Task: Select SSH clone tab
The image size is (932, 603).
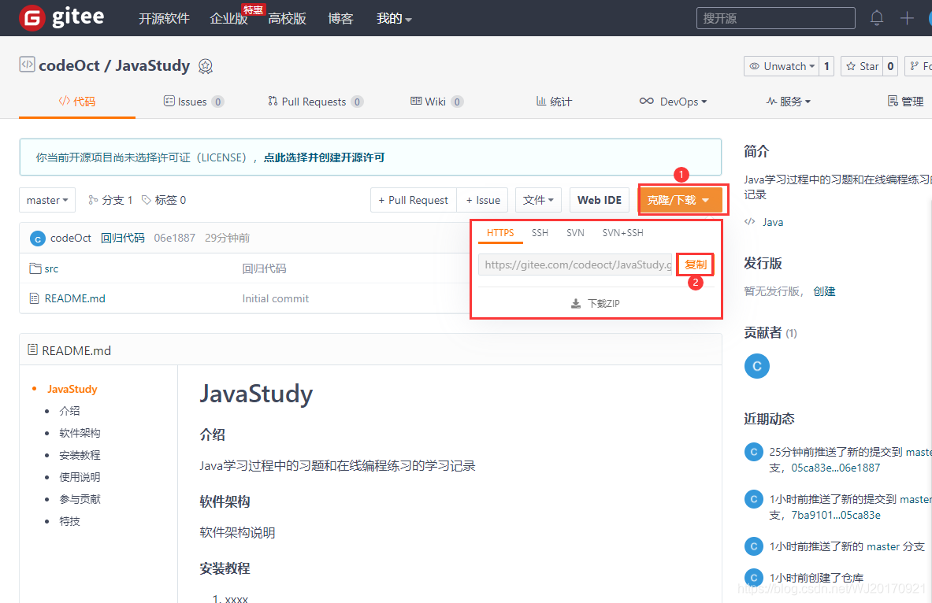Action: [x=540, y=233]
